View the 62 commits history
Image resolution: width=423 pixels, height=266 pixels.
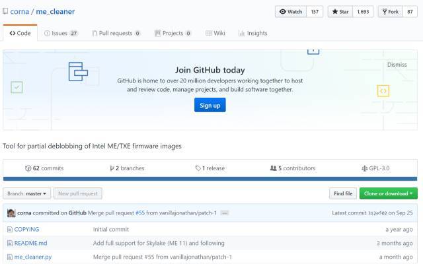point(44,168)
